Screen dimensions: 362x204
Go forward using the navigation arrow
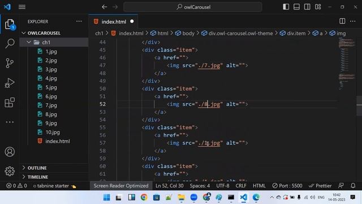[x=115, y=7]
